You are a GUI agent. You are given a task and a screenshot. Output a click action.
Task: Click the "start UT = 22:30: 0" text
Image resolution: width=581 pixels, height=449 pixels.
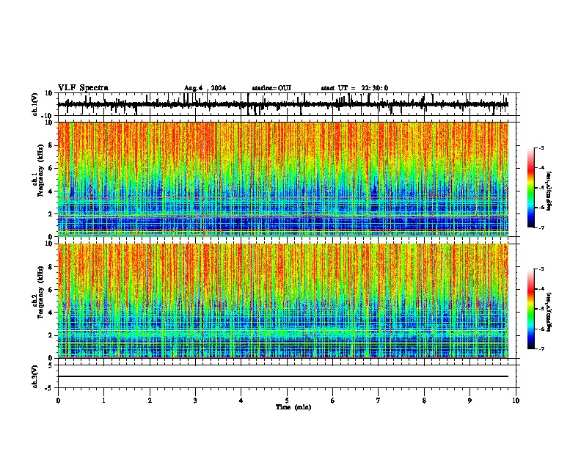[354, 88]
